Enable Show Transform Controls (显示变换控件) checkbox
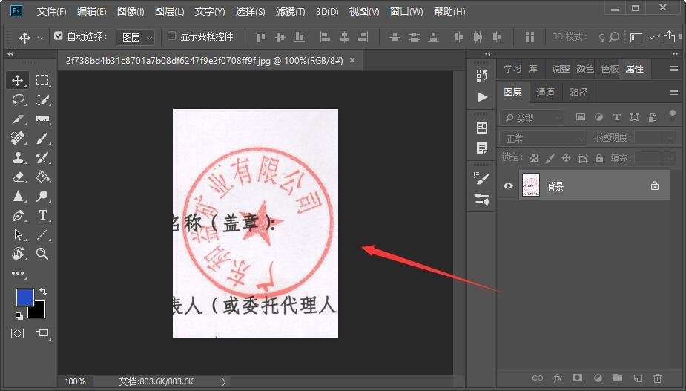Screen dimensions: 686x391 (172, 36)
